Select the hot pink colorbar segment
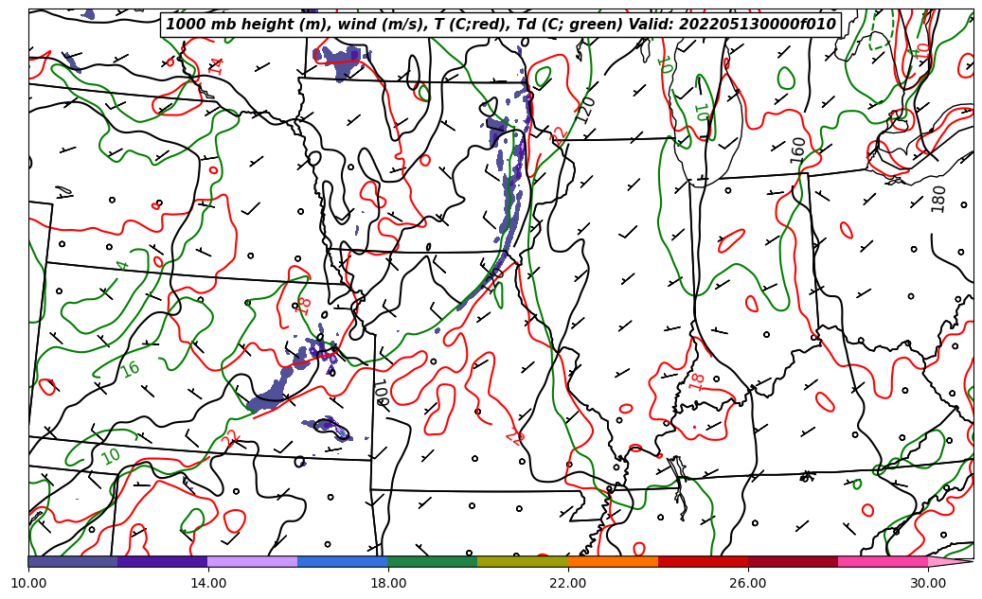982x599 pixels. (883, 561)
